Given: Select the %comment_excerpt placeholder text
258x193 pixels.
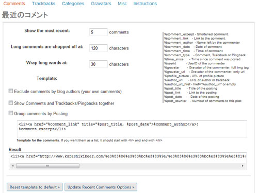Looking at the screenshot, I should coord(179,34).
